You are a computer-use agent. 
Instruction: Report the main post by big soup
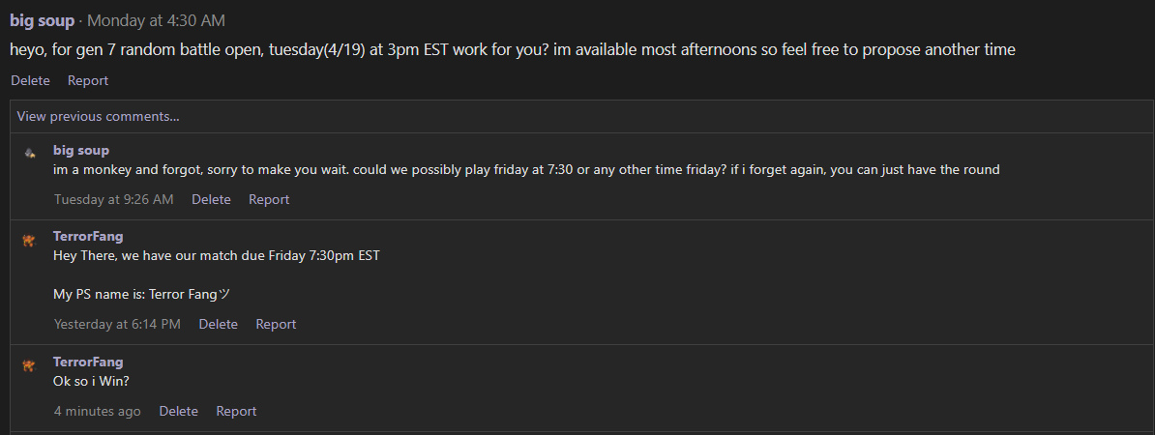click(88, 80)
